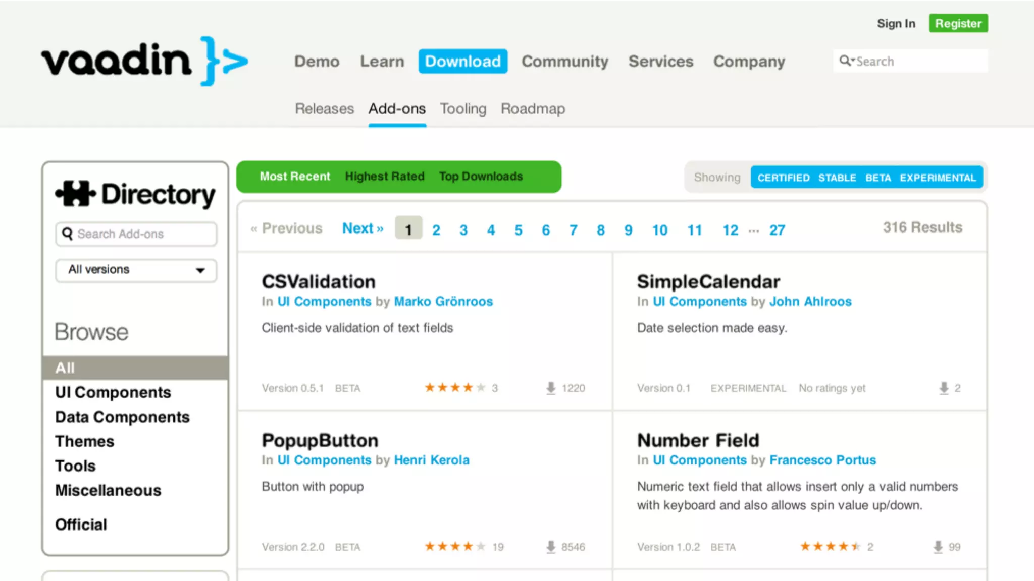The height and width of the screenshot is (581, 1034).
Task: Toggle the CERTIFIED filter
Action: tap(783, 178)
